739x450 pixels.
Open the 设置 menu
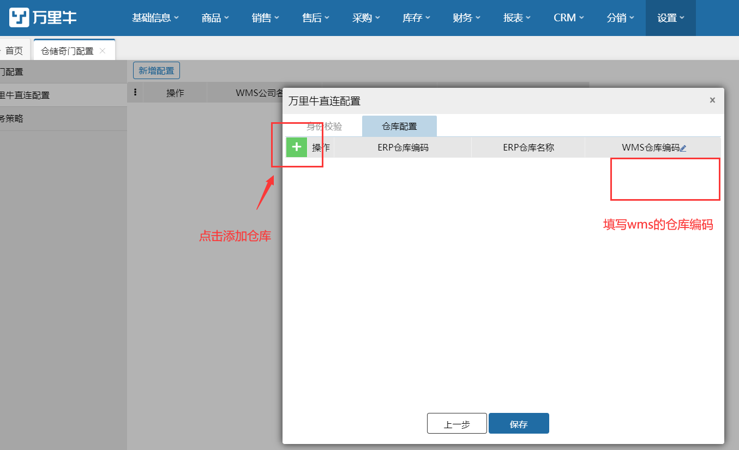point(671,18)
